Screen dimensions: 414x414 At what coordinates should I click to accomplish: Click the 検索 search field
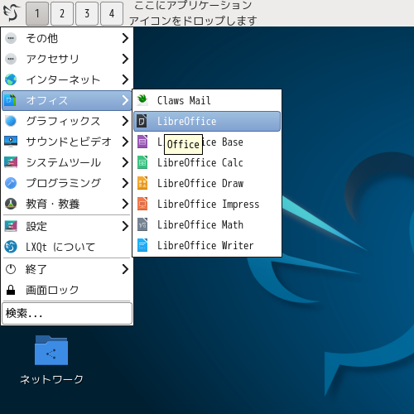pos(67,313)
